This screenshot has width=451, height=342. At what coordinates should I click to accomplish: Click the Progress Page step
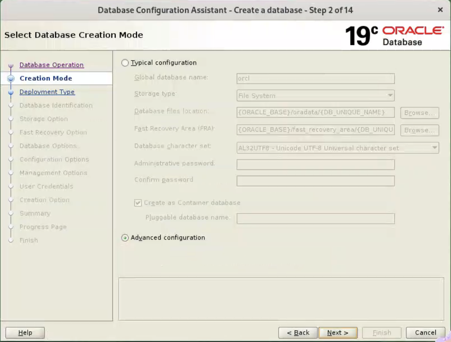click(43, 227)
